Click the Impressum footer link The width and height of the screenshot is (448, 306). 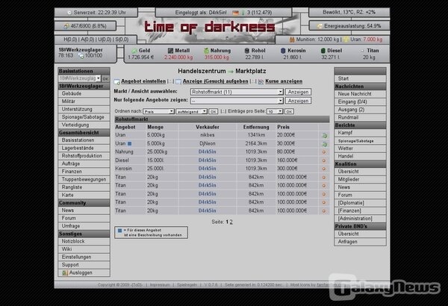[x=160, y=285]
